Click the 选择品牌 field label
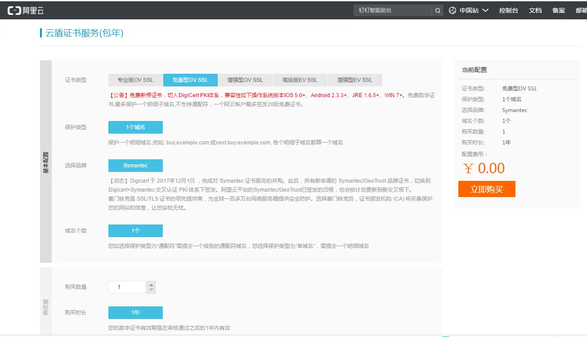This screenshot has height=337, width=587. pyautogui.click(x=76, y=166)
